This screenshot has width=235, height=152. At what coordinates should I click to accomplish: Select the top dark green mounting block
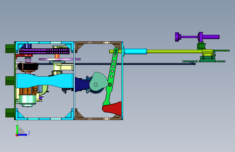click(x=10, y=49)
